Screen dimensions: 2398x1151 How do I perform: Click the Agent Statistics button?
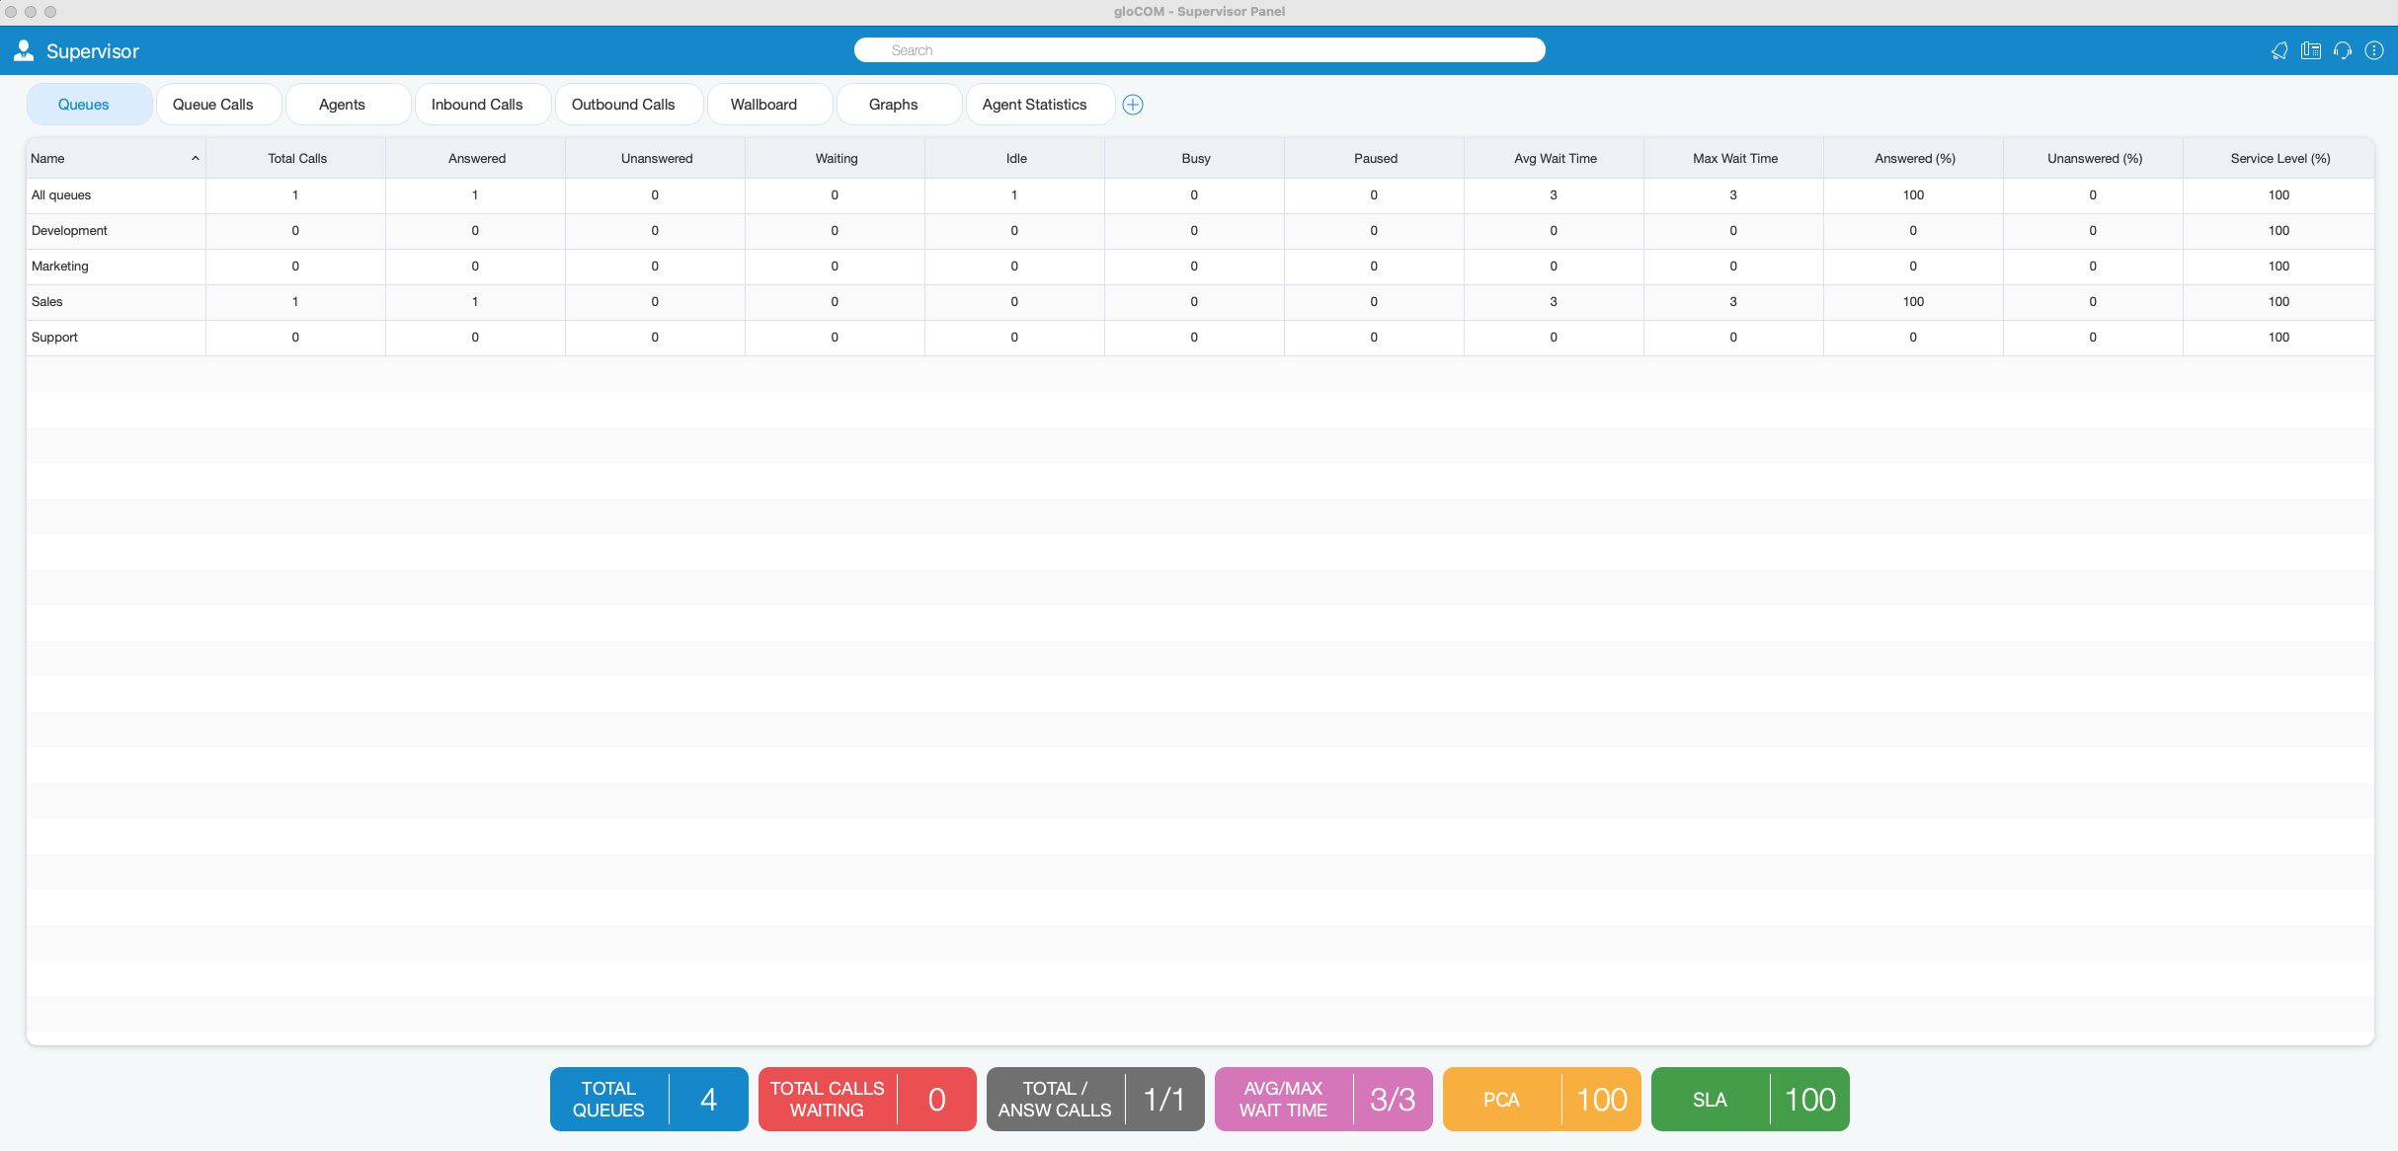coord(1035,104)
